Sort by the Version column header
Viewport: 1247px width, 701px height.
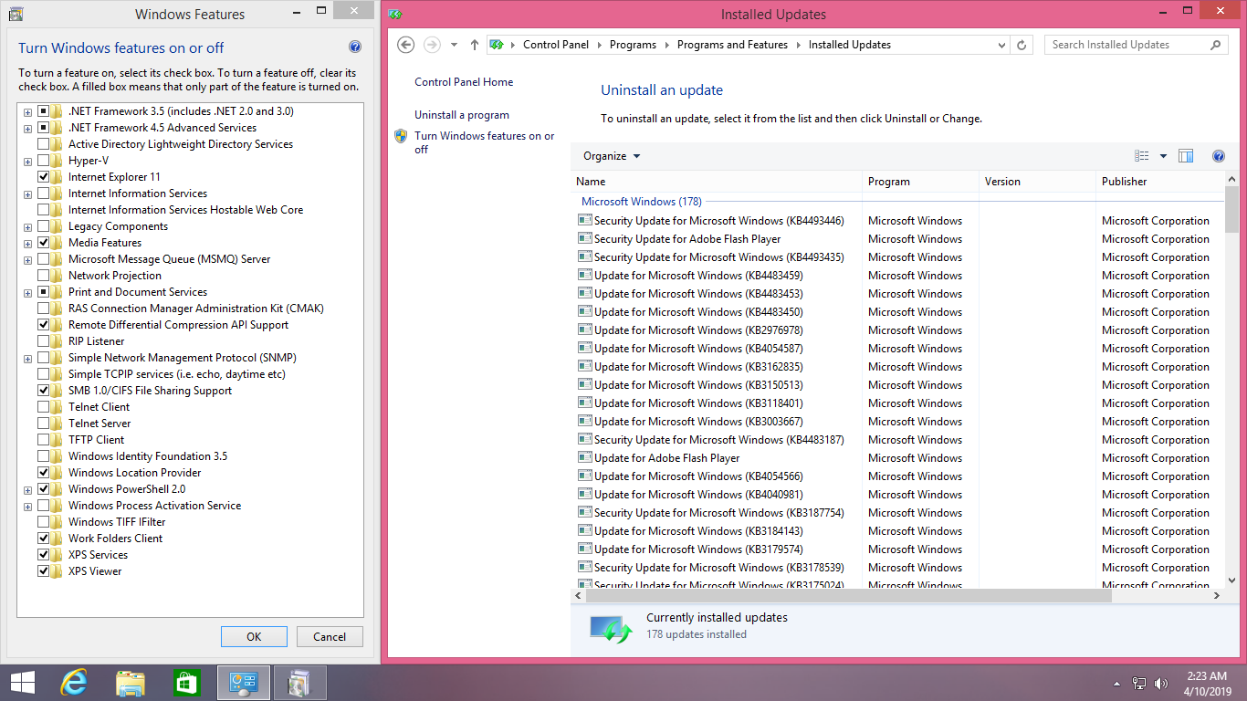1037,182
